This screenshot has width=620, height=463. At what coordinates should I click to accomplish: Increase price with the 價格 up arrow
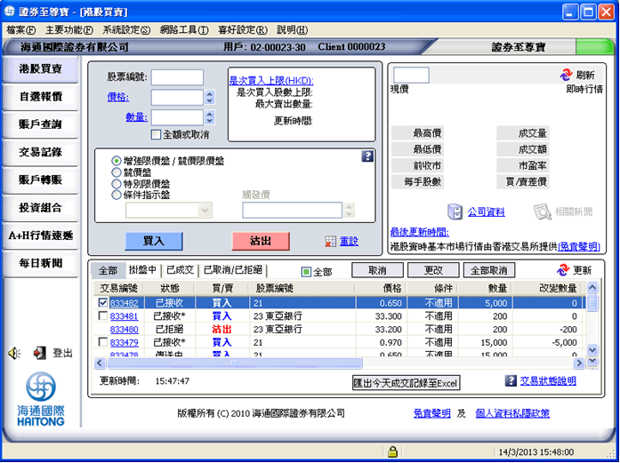click(x=210, y=93)
